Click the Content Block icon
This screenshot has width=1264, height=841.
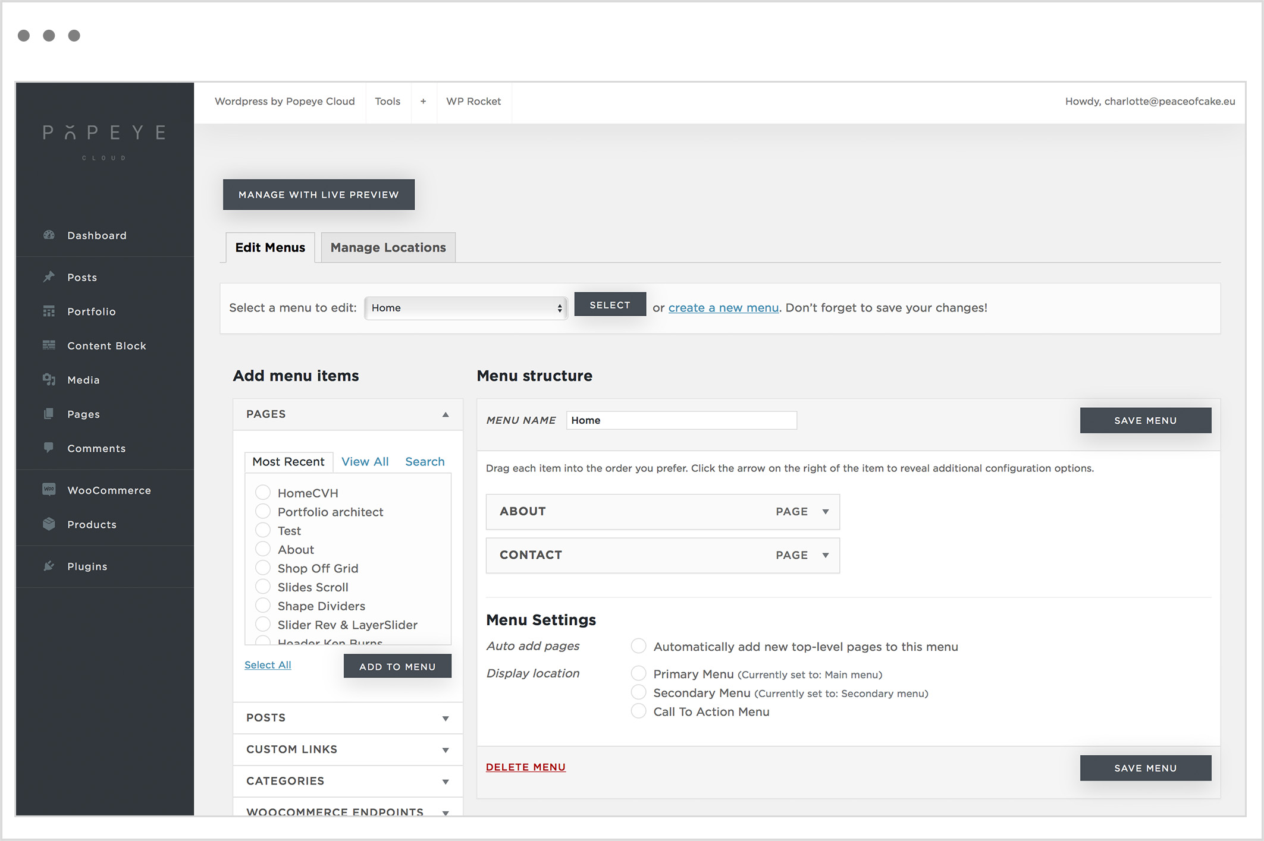49,345
